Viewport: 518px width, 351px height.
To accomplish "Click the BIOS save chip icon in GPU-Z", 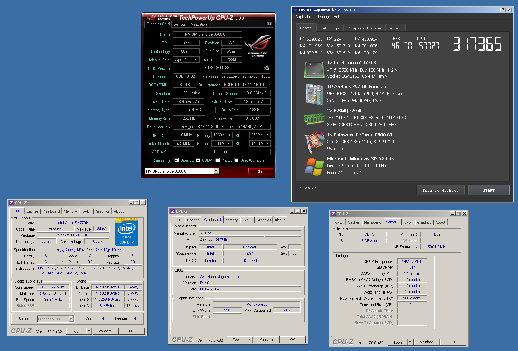I will (x=266, y=68).
